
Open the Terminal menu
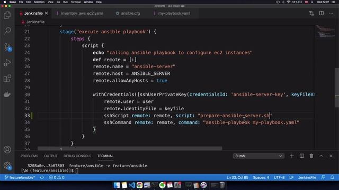76,2
